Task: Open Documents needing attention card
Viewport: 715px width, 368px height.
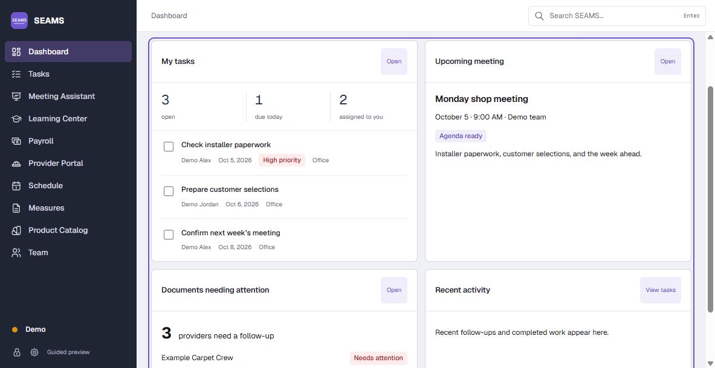Action: 394,290
